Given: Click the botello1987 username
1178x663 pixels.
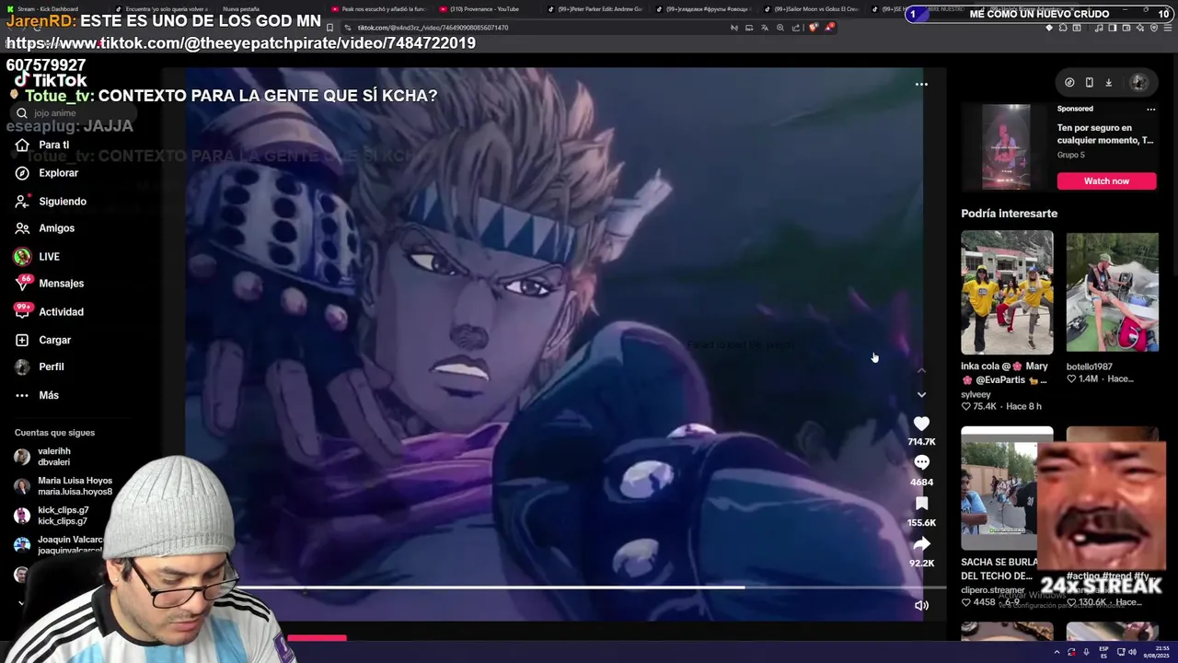Looking at the screenshot, I should [1090, 366].
